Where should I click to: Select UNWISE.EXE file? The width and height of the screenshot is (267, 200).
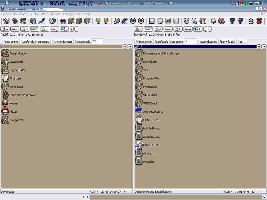(x=147, y=145)
